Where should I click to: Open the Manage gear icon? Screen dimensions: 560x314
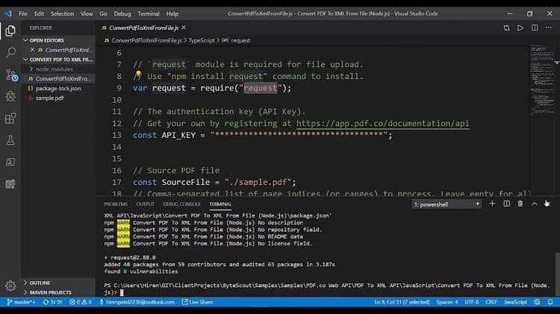[10, 286]
